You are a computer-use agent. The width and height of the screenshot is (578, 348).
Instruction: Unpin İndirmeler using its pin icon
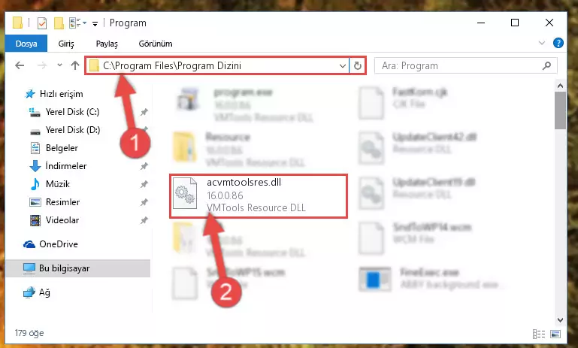[x=144, y=166]
